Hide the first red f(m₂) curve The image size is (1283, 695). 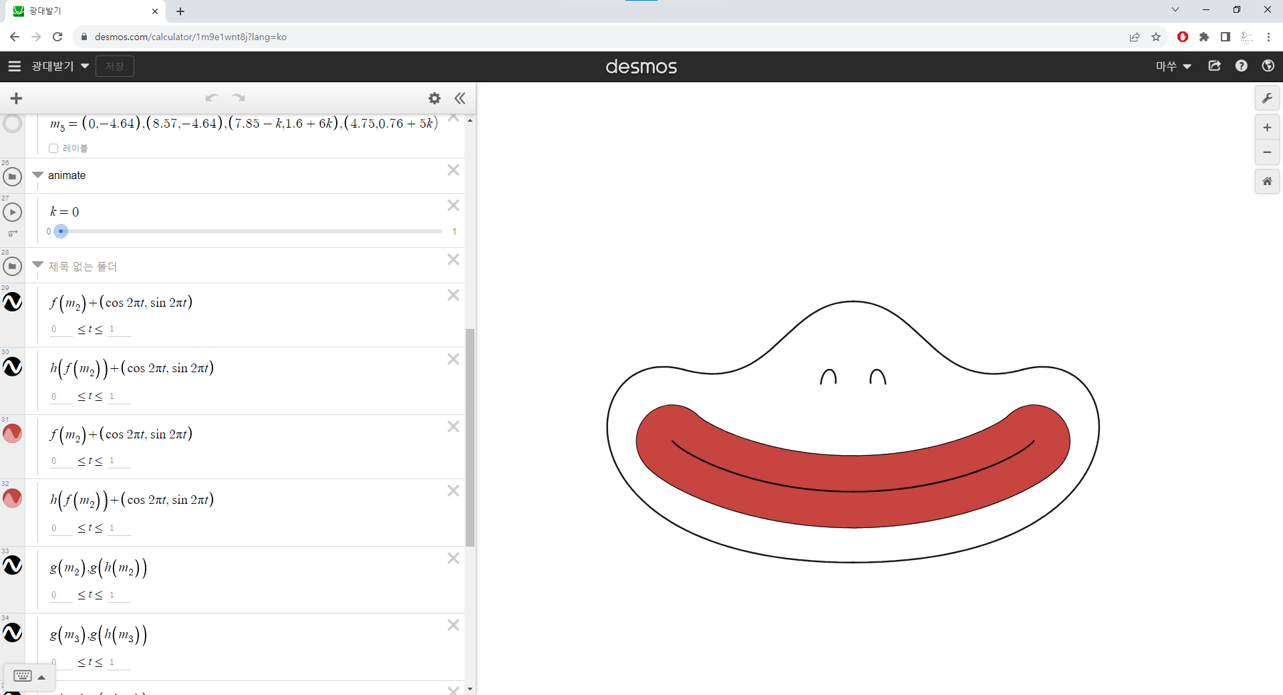click(x=13, y=434)
